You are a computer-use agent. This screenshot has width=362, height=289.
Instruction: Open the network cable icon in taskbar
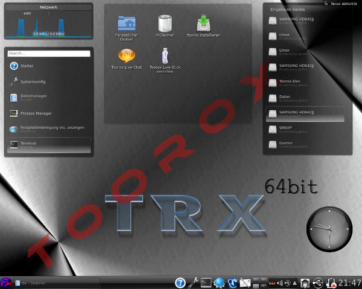click(x=305, y=283)
